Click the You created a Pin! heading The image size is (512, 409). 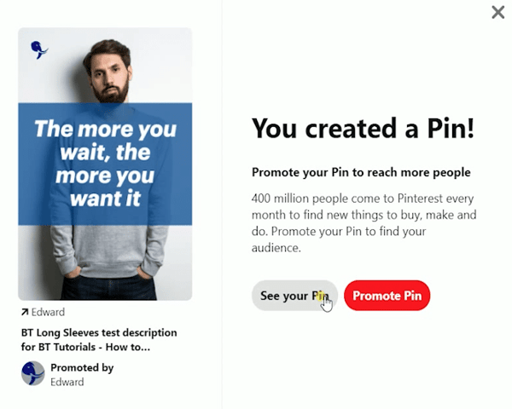363,129
